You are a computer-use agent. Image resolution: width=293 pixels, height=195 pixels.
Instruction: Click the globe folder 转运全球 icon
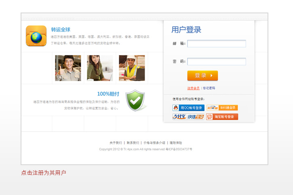coord(36,36)
